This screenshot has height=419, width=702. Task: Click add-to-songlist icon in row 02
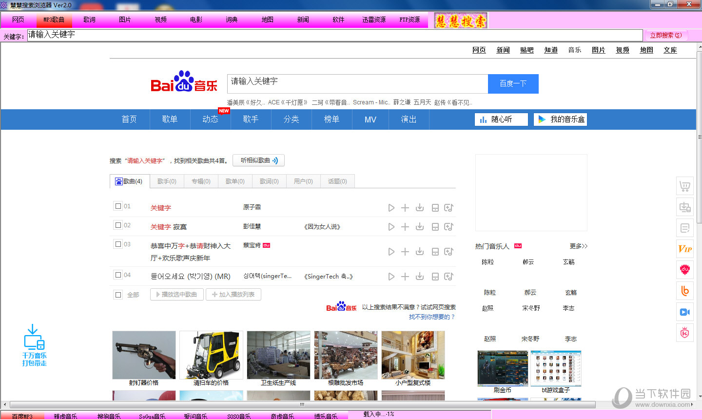click(449, 227)
